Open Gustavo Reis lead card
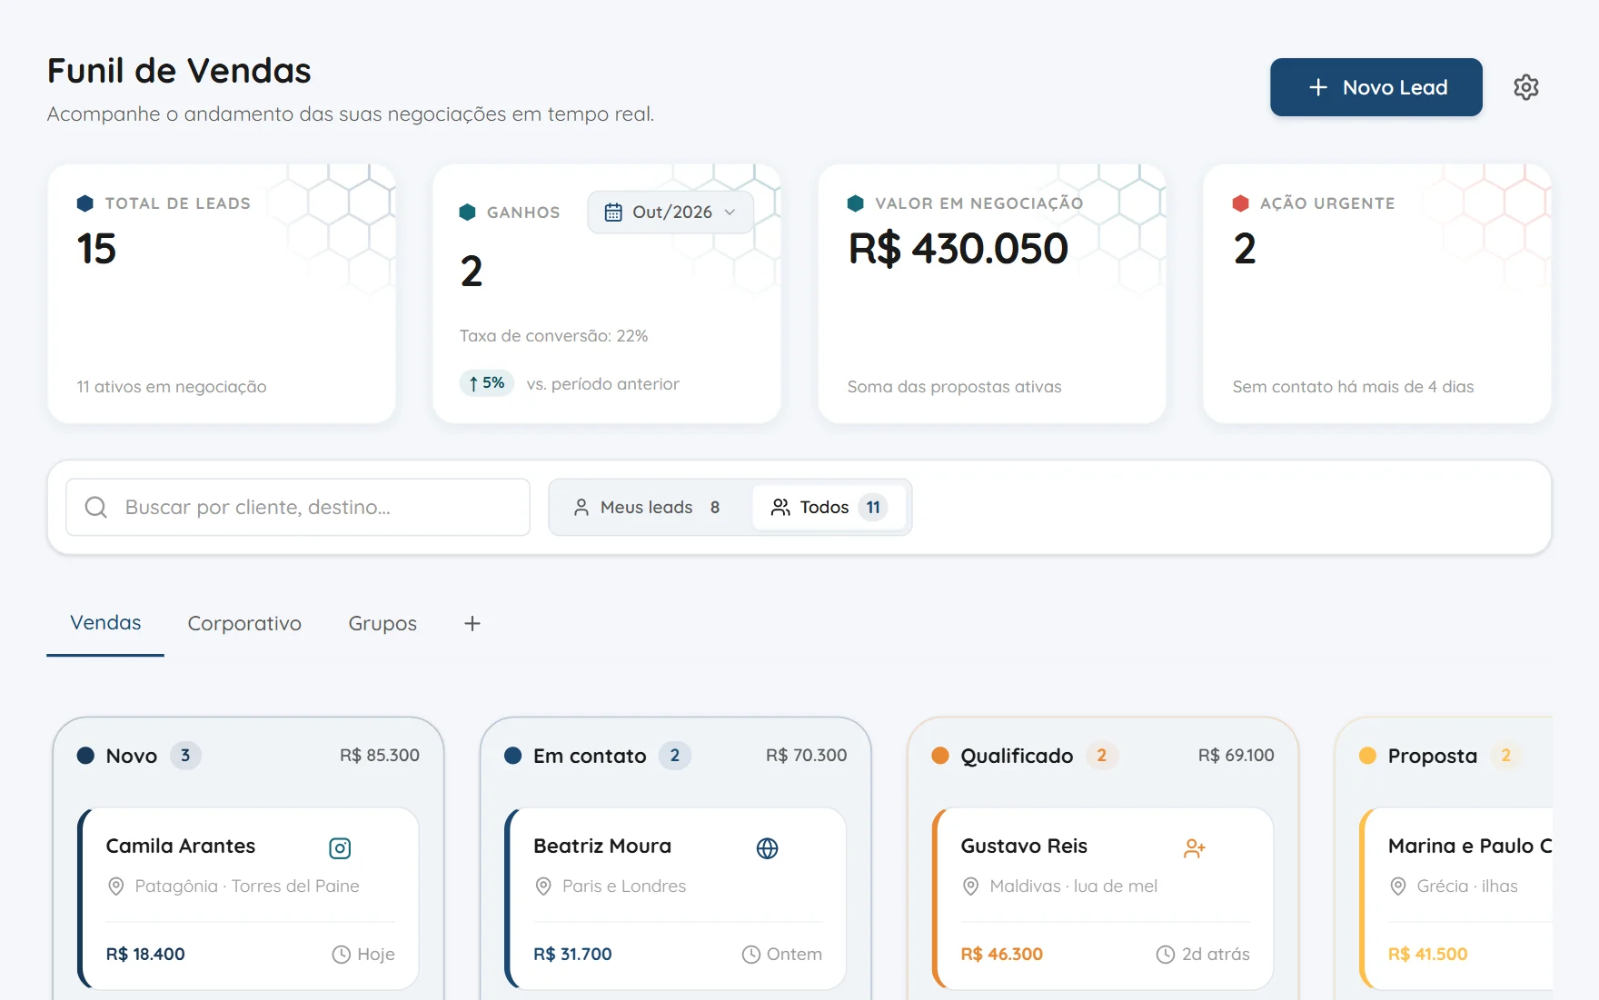Screen dimensions: 1599x1000 [1103, 898]
